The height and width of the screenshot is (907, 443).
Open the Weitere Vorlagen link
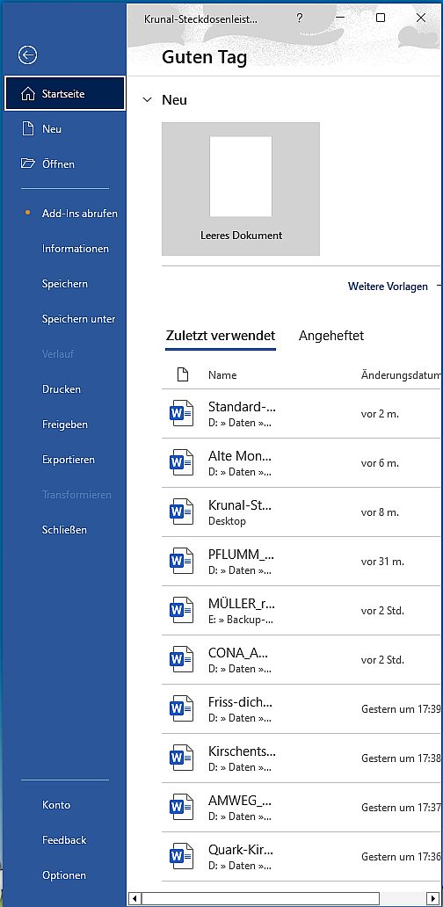pyautogui.click(x=388, y=287)
